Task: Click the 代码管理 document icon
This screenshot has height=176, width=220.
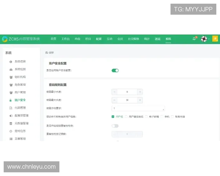Action: [11, 108]
